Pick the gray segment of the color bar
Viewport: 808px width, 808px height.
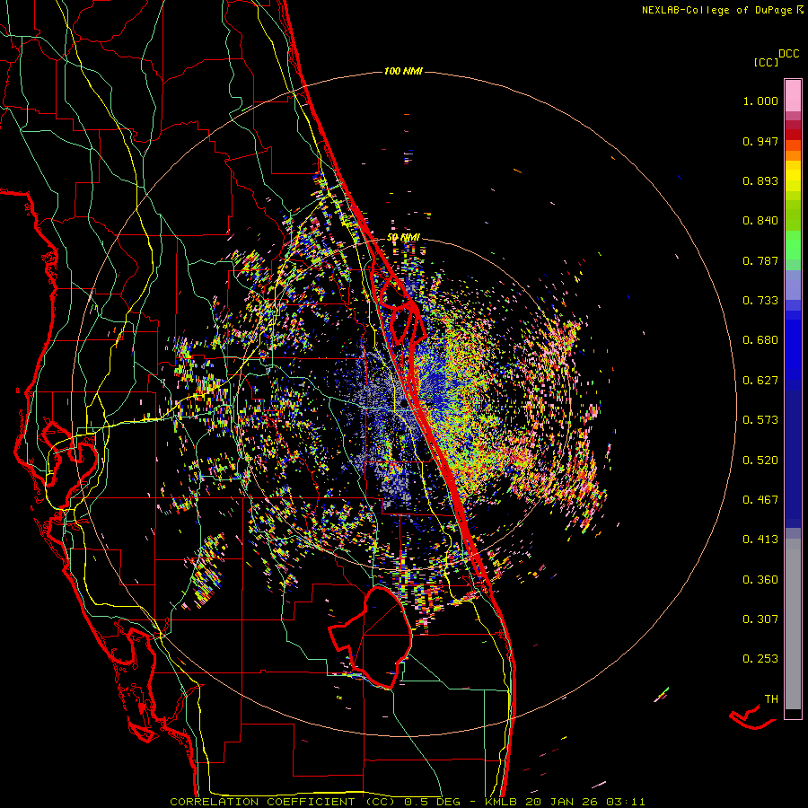pos(793,624)
